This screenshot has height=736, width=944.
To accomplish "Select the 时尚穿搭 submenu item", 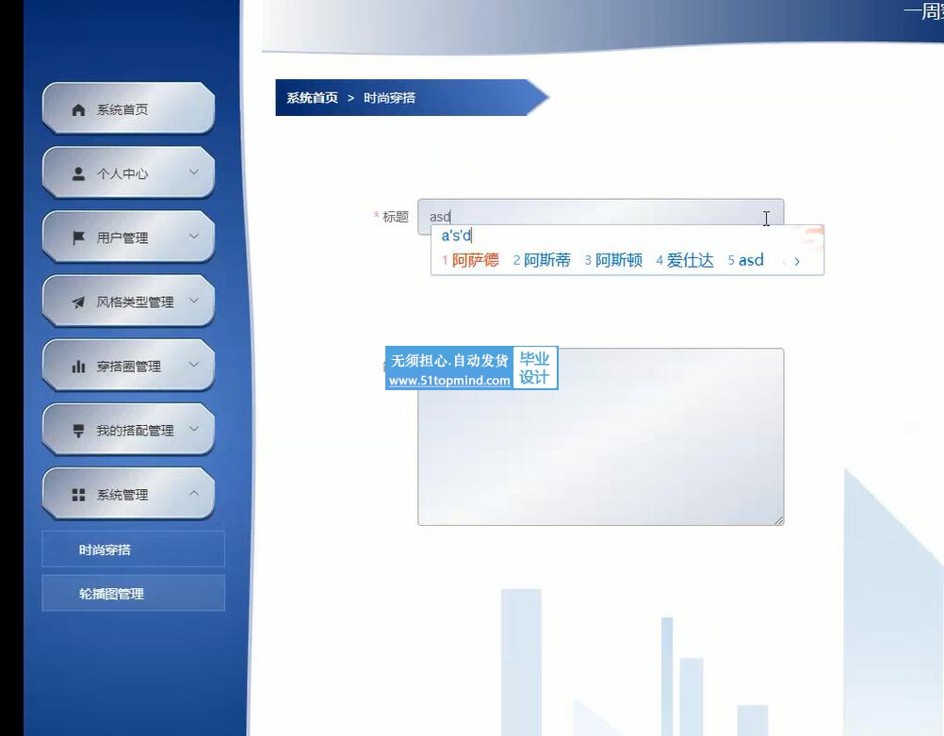I will tap(133, 549).
